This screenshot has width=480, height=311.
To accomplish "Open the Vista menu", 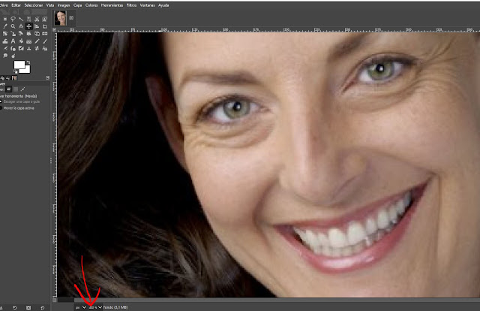I will pyautogui.click(x=50, y=5).
